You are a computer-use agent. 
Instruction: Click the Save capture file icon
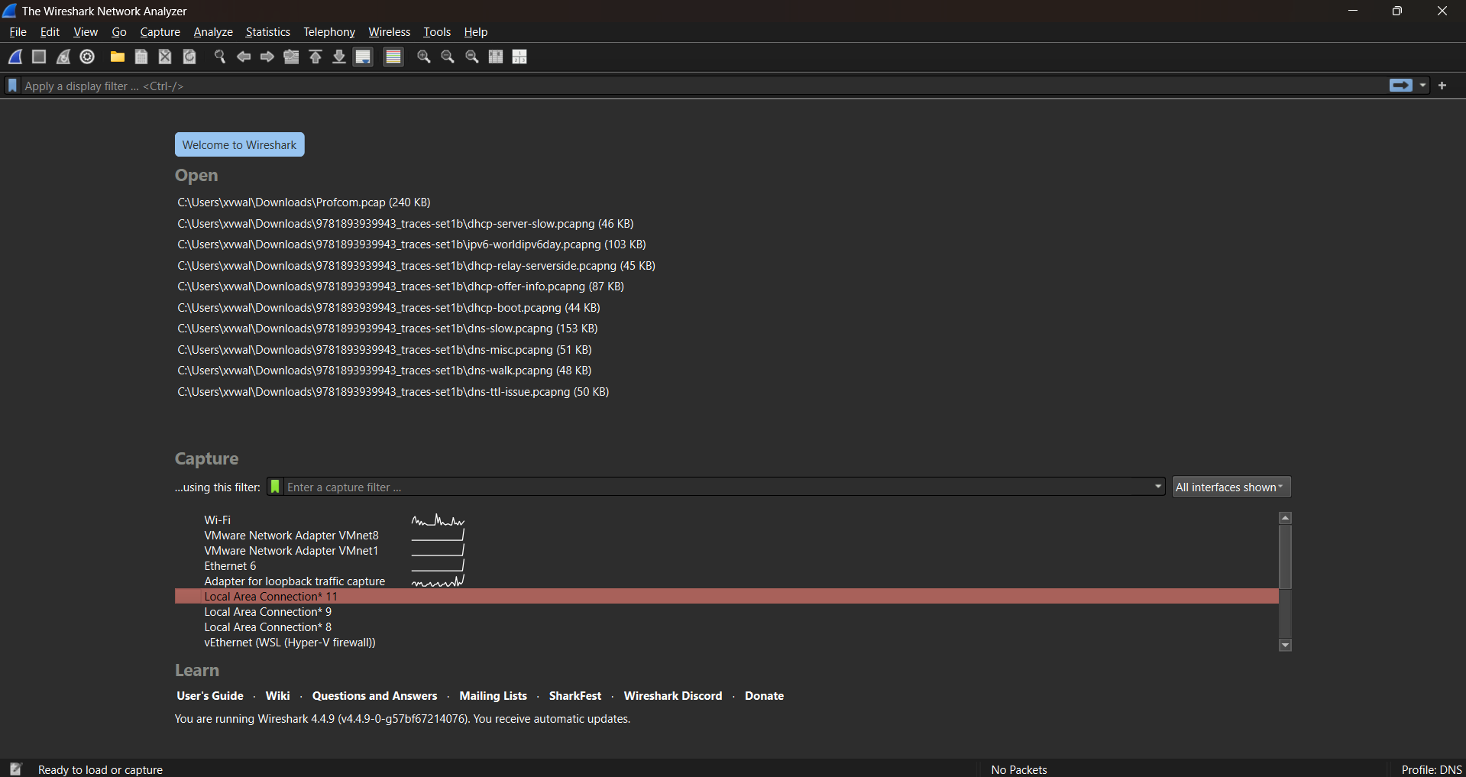(x=141, y=57)
